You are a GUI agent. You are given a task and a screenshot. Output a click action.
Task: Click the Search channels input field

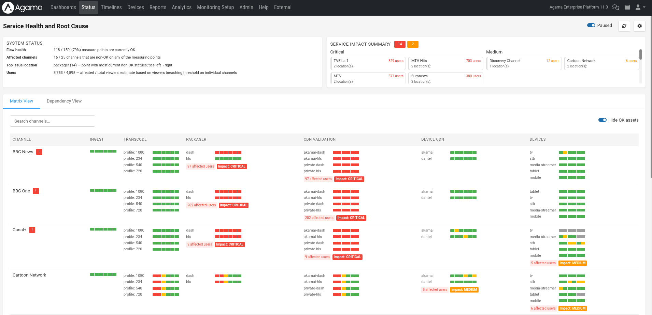53,121
